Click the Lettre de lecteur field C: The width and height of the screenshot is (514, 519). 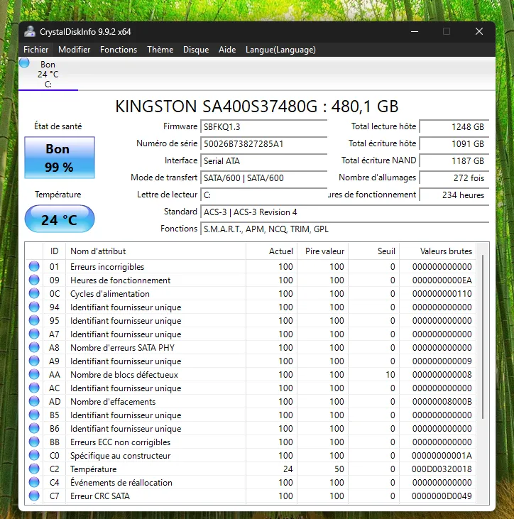264,195
